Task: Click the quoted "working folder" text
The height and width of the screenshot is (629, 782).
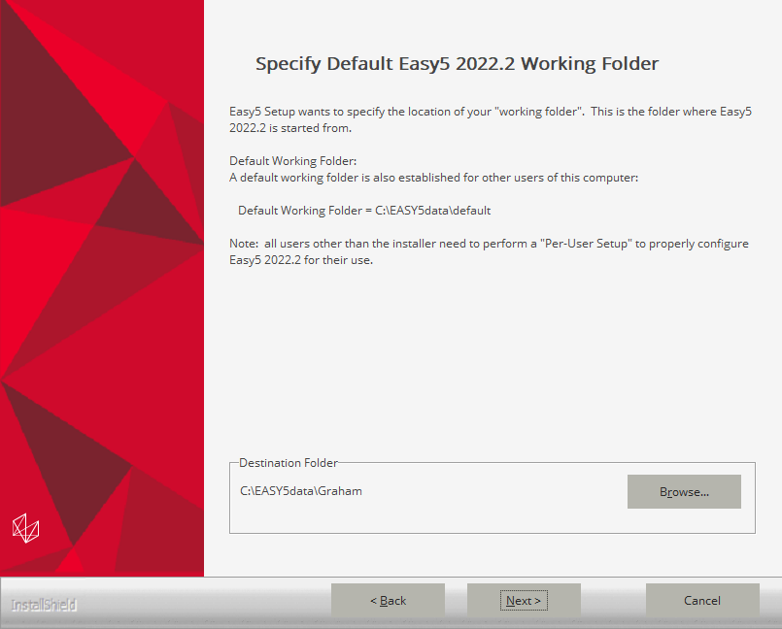Action: click(539, 112)
